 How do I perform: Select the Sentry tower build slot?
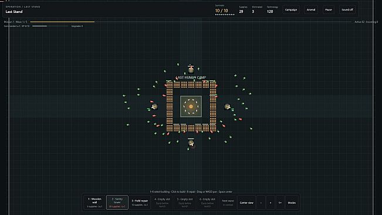(x=117, y=203)
